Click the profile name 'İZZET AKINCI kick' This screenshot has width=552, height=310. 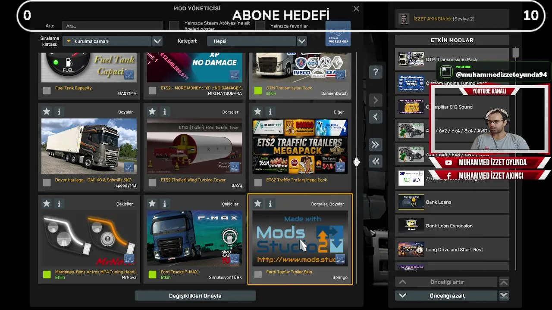(433, 19)
